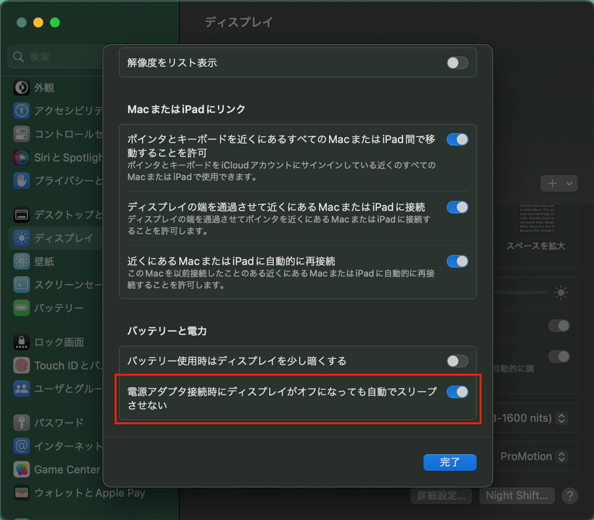The width and height of the screenshot is (594, 520).
Task: Open the Touch ID fingerprint icon
Action: pos(22,365)
